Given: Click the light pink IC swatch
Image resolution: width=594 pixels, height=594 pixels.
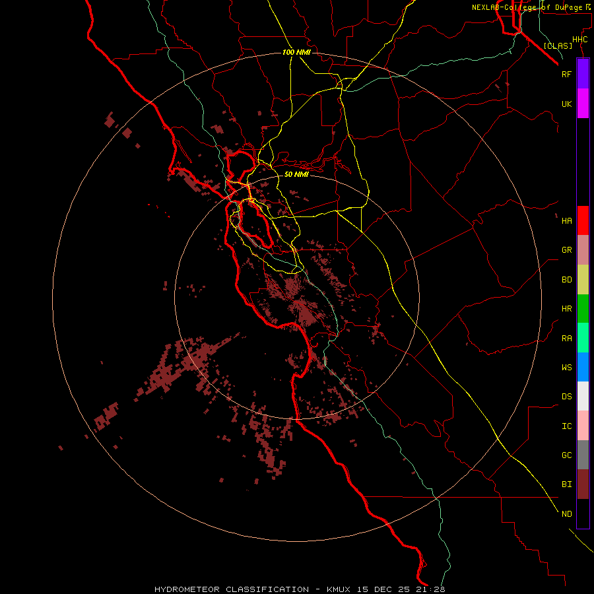Looking at the screenshot, I should point(583,426).
